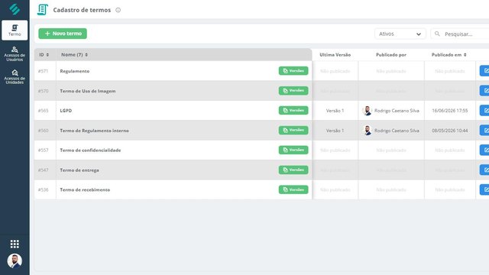Select Termo de confidencialidade name
The image size is (489, 275).
pyautogui.click(x=90, y=150)
